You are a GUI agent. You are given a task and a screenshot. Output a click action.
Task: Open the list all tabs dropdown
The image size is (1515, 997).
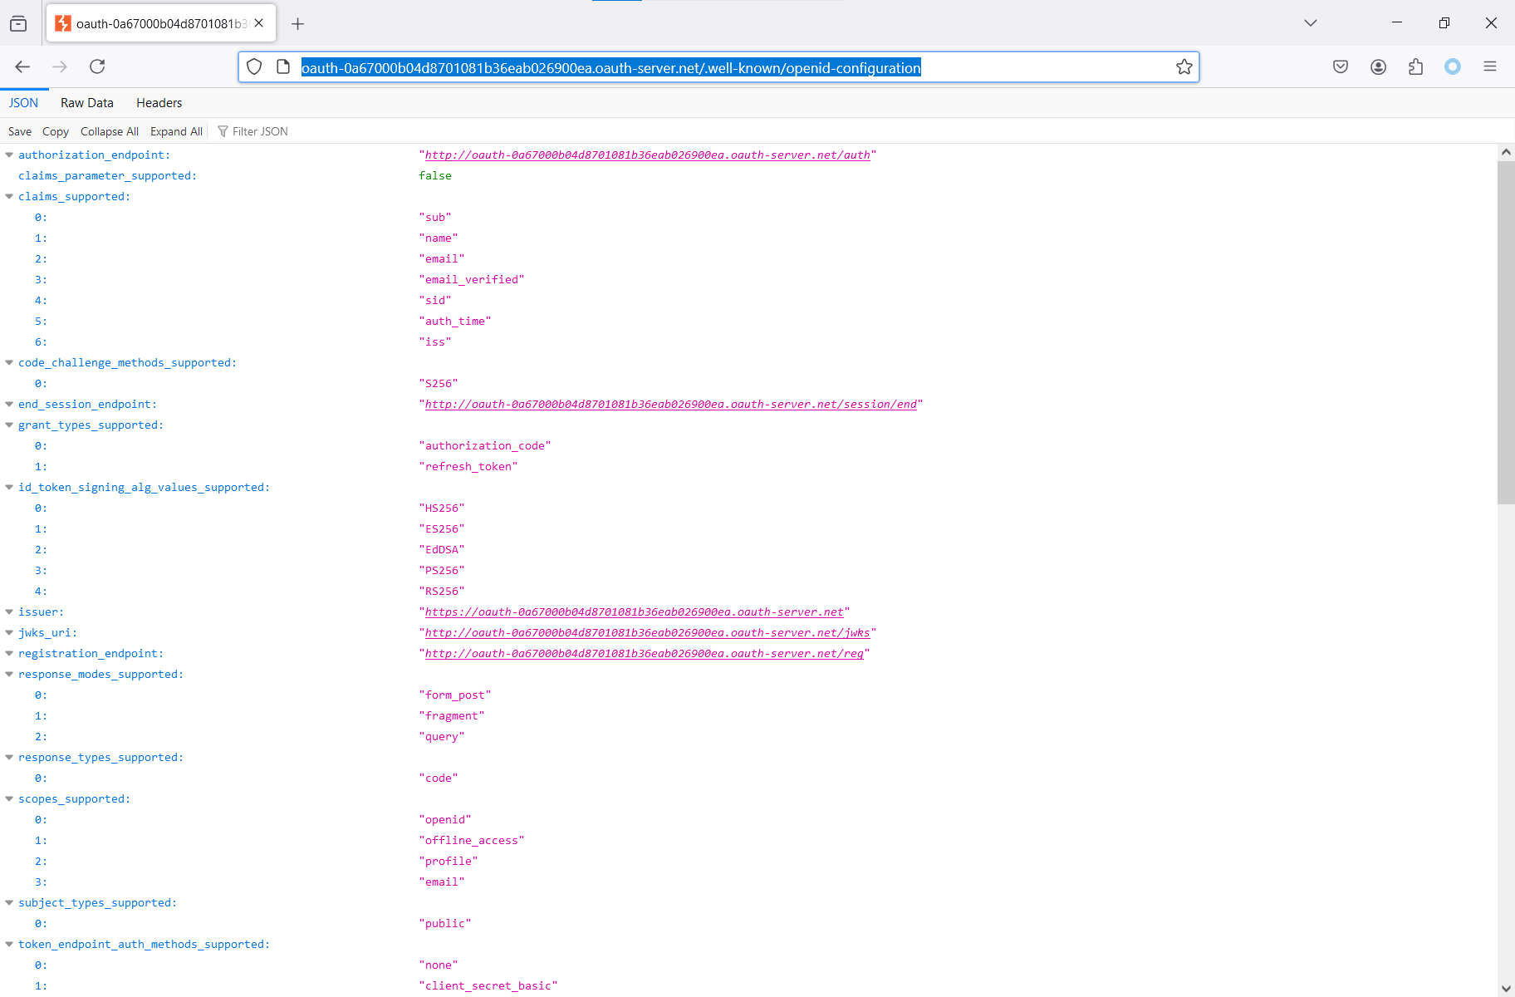pos(1310,23)
